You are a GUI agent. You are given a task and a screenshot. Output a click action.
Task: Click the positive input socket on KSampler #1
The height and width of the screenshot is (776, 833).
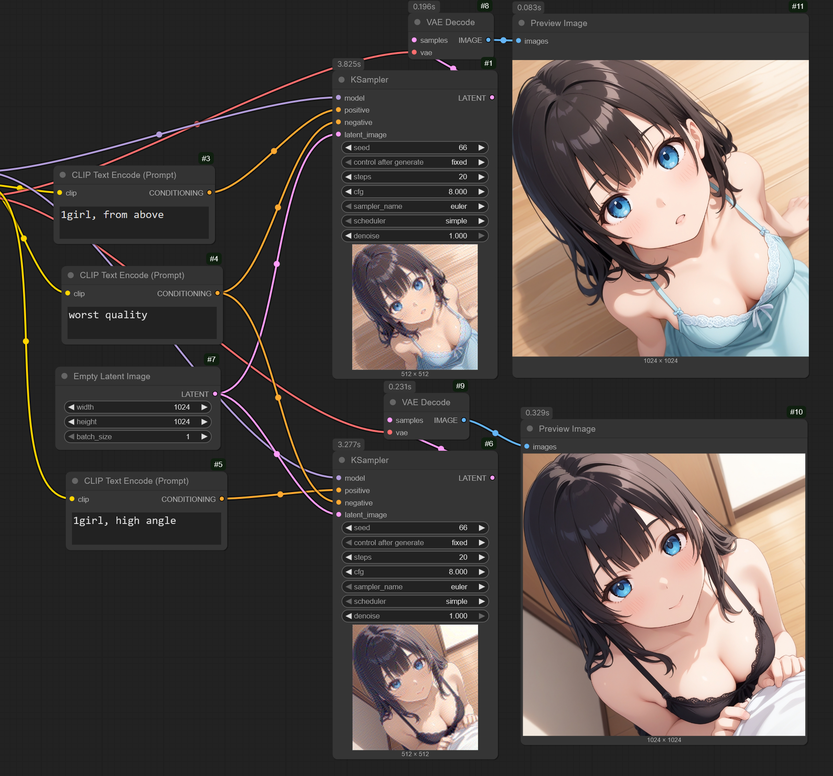click(339, 110)
